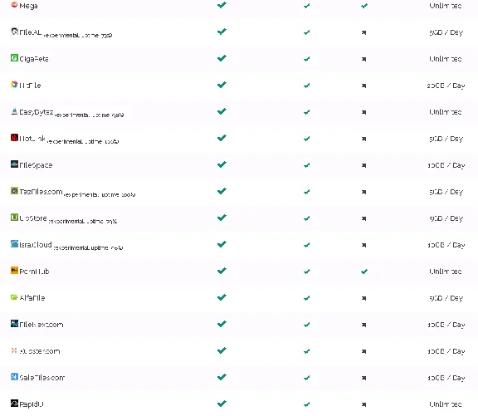Image resolution: width=478 pixels, height=416 pixels.
Task: Click the colorful HitFile logo icon
Action: (14, 84)
